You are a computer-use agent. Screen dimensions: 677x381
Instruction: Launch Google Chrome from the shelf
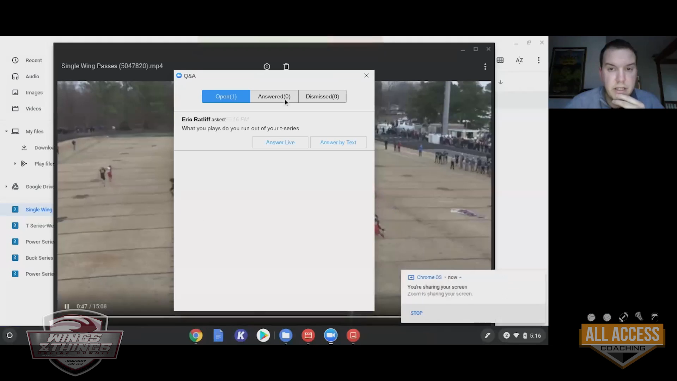[x=196, y=335]
